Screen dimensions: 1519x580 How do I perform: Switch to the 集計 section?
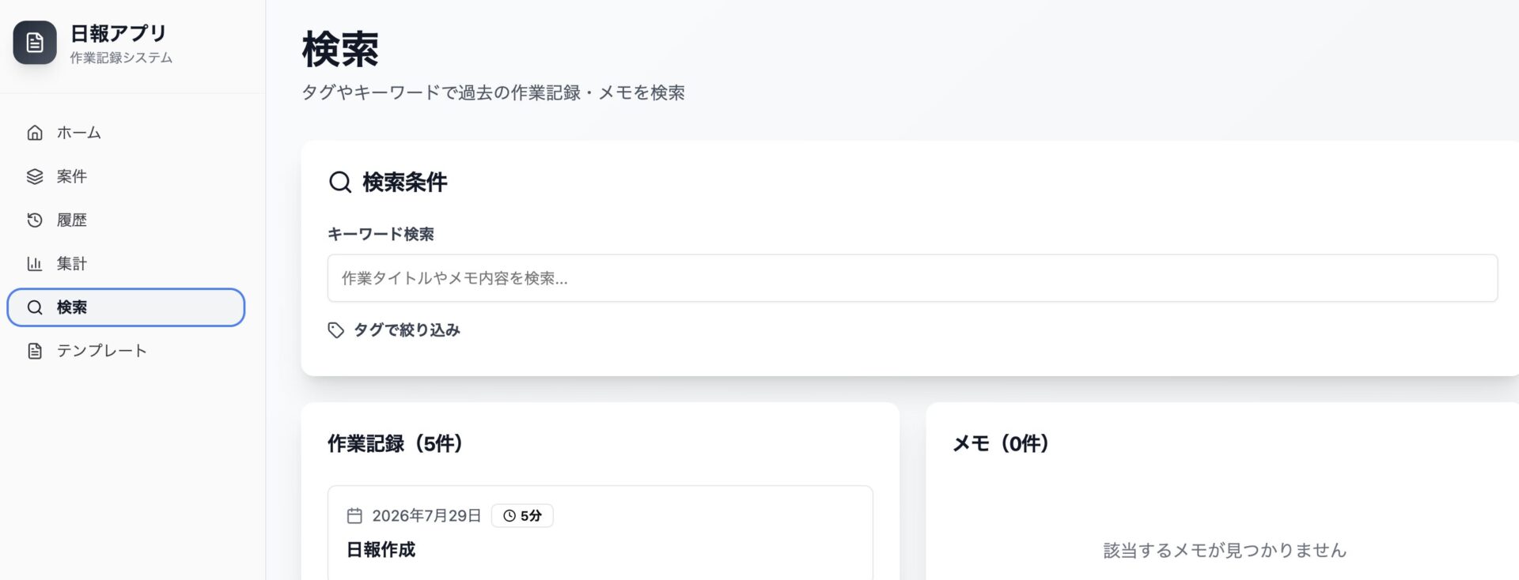tap(126, 263)
